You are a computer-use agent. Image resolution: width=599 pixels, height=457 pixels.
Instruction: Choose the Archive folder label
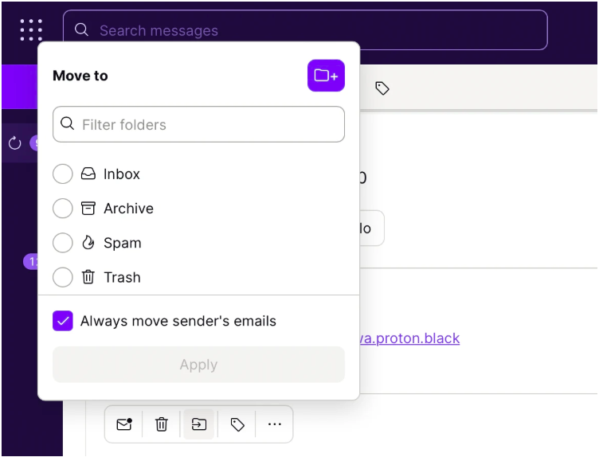[x=128, y=209]
